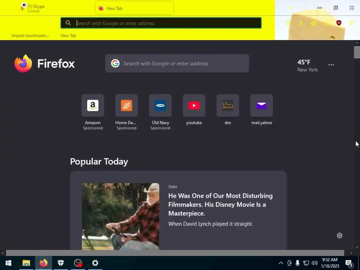Open the weather widget three-dots menu

pyautogui.click(x=331, y=65)
